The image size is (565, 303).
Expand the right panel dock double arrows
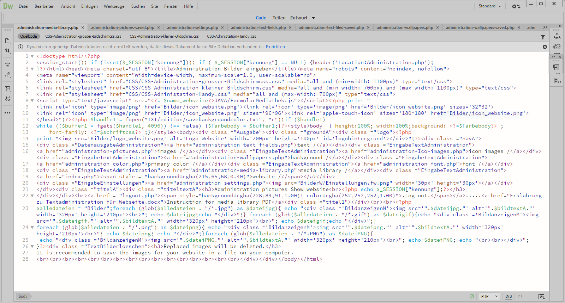coord(560,26)
